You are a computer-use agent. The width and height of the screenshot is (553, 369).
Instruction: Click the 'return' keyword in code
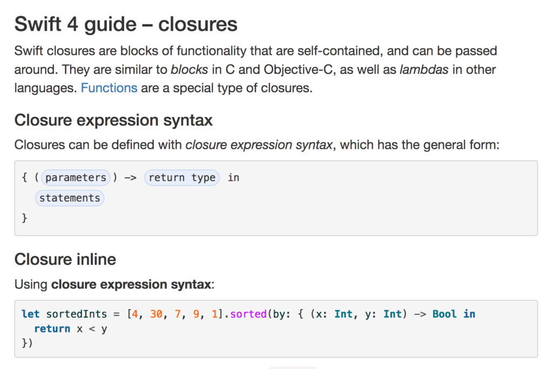(x=52, y=328)
